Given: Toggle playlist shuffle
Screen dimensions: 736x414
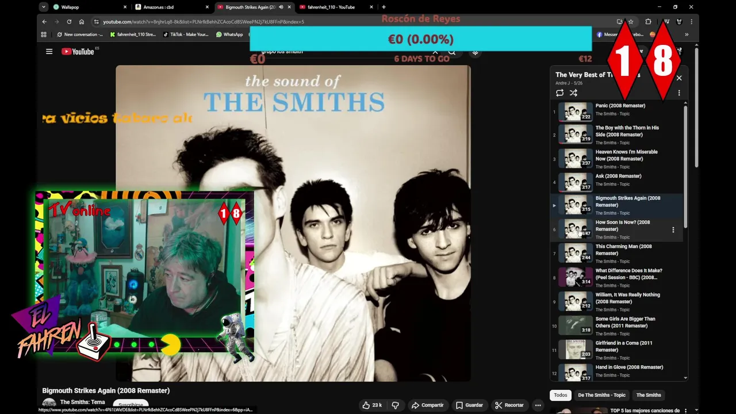Looking at the screenshot, I should pos(573,93).
